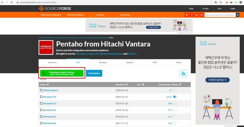Open the Pentaho 8.3 folder link
Image resolution: width=244 pixels, height=127 pixels.
[50, 103]
